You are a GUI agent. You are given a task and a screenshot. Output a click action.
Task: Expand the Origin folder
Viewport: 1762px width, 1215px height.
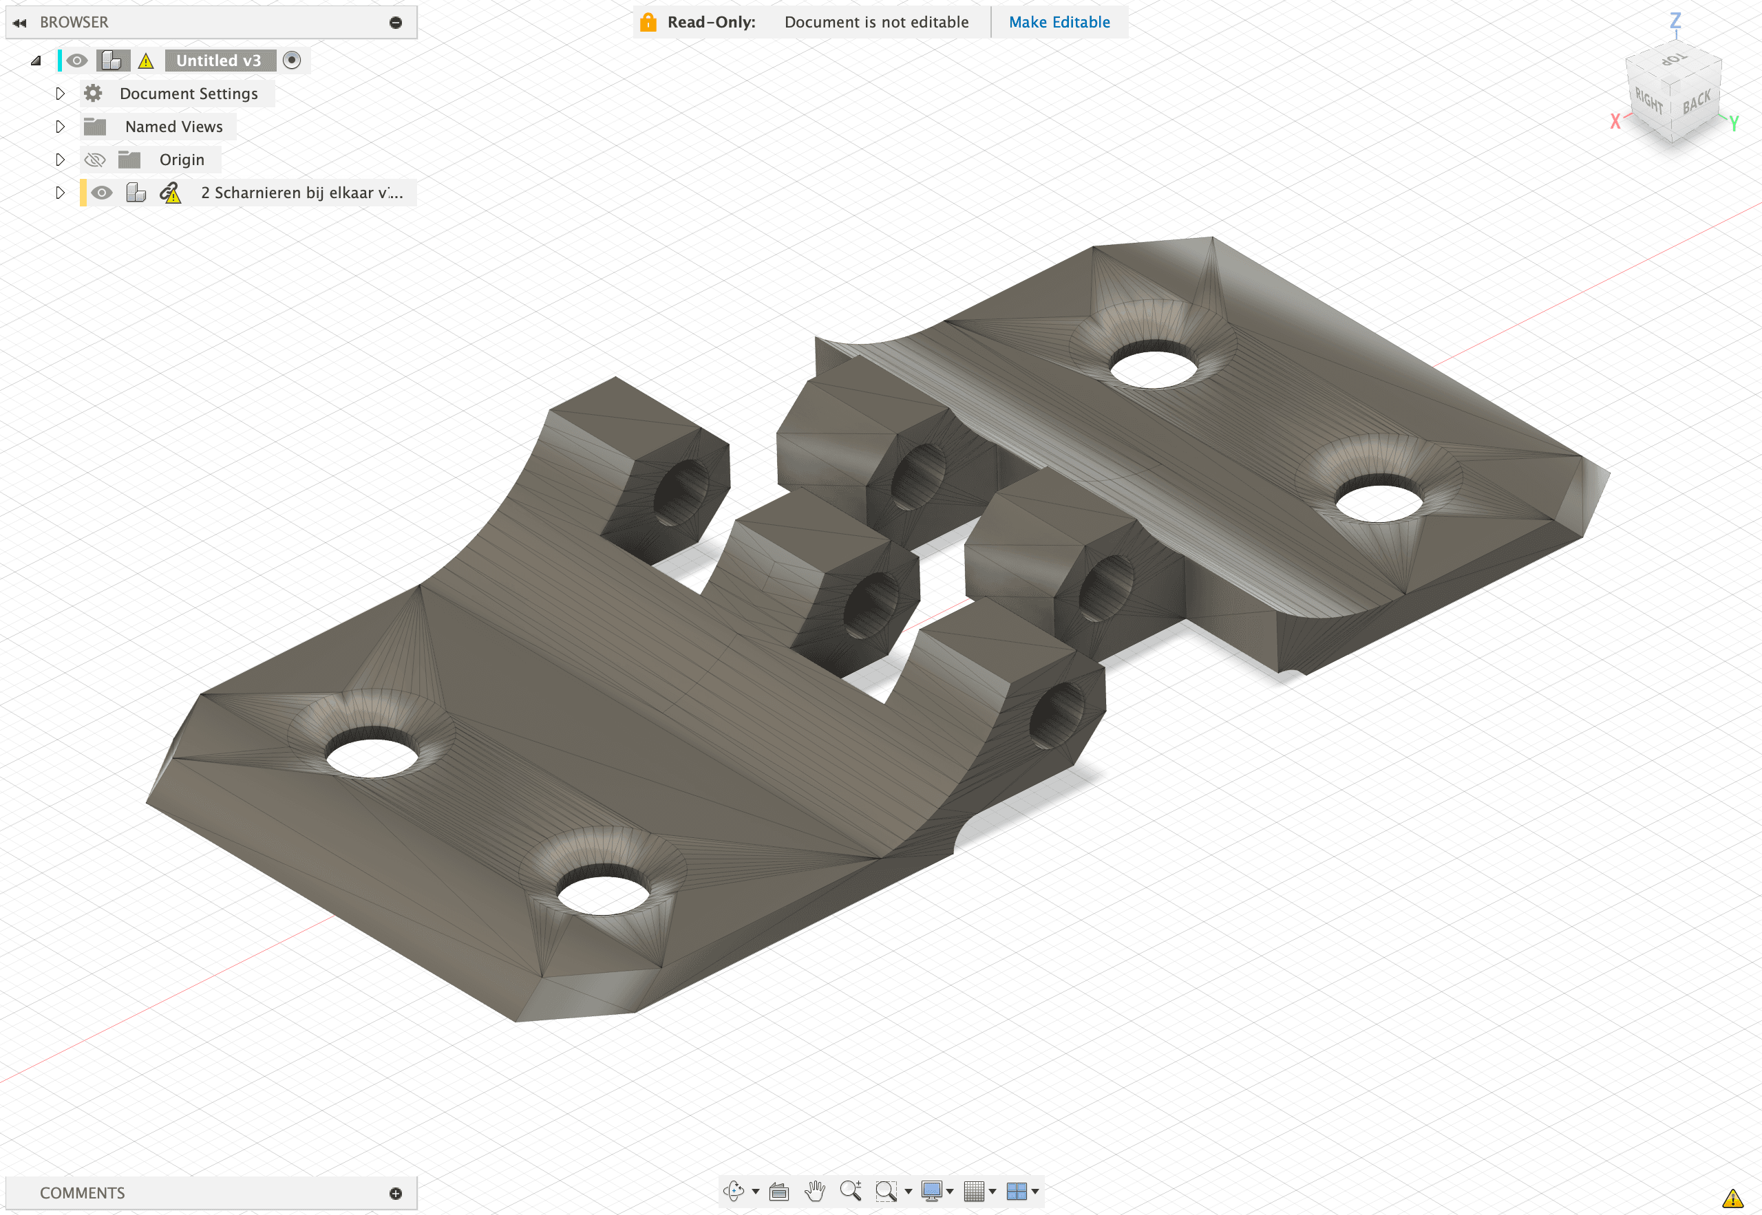tap(60, 160)
